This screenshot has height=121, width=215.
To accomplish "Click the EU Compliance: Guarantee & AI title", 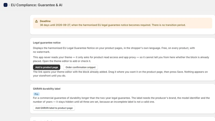I will tap(37, 5).
